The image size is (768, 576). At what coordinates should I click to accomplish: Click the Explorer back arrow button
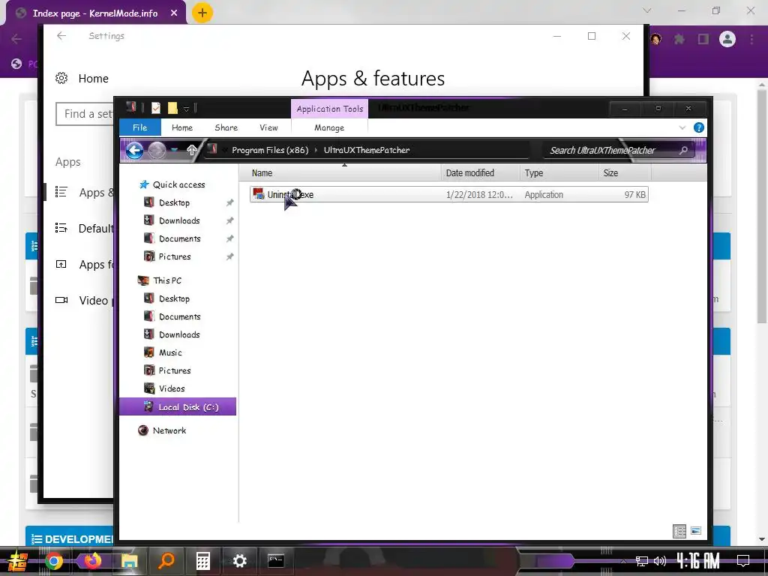[135, 150]
